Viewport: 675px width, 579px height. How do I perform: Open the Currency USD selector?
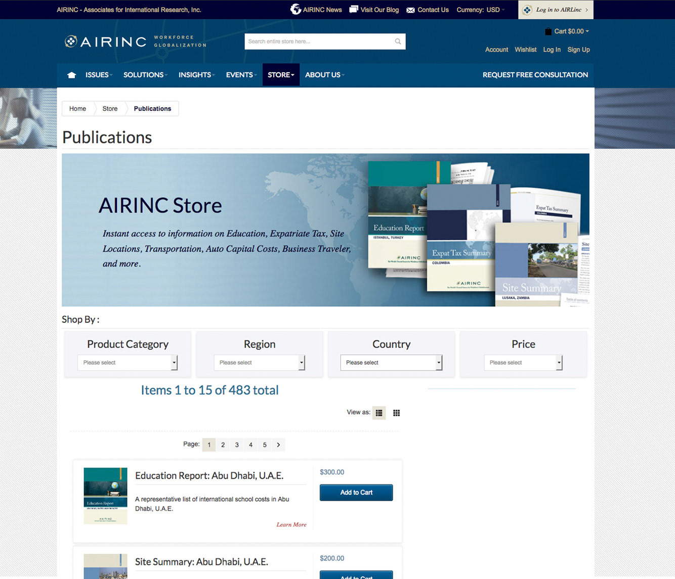480,10
